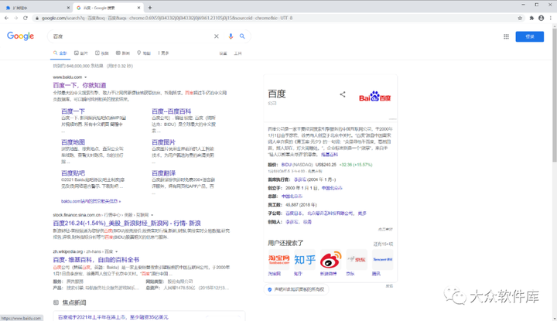Screen dimensions: 557x321
Task: Open the Sina Weibo related search thumbnail
Action: (x=331, y=260)
